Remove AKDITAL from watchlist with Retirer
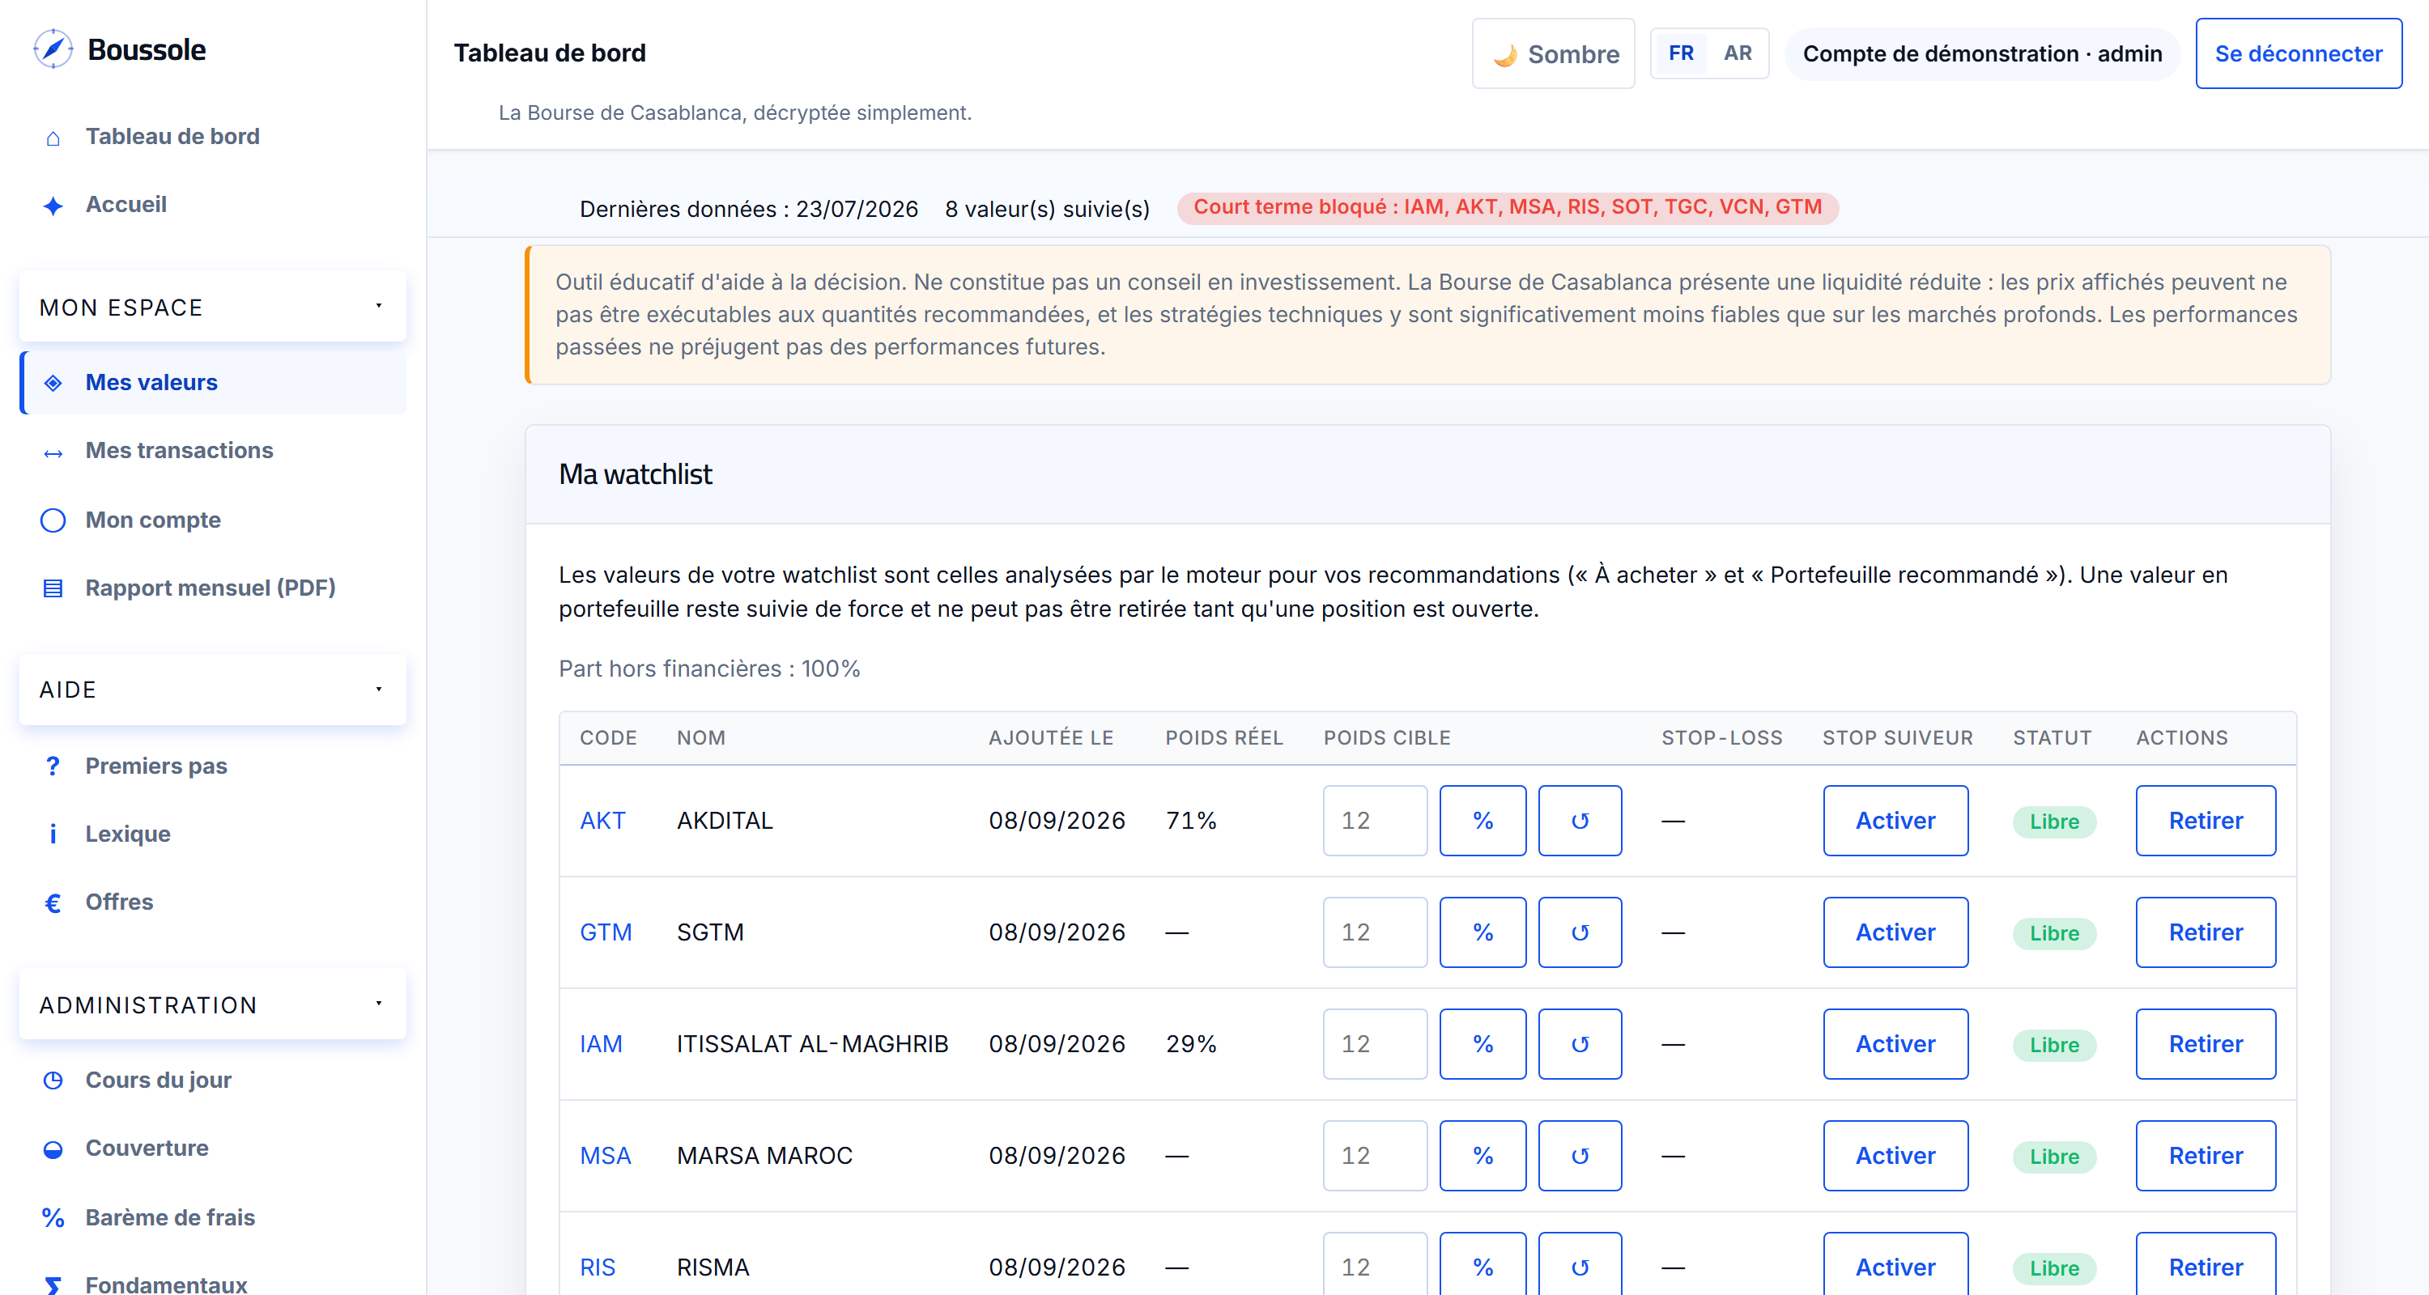This screenshot has height=1295, width=2429. (x=2206, y=821)
